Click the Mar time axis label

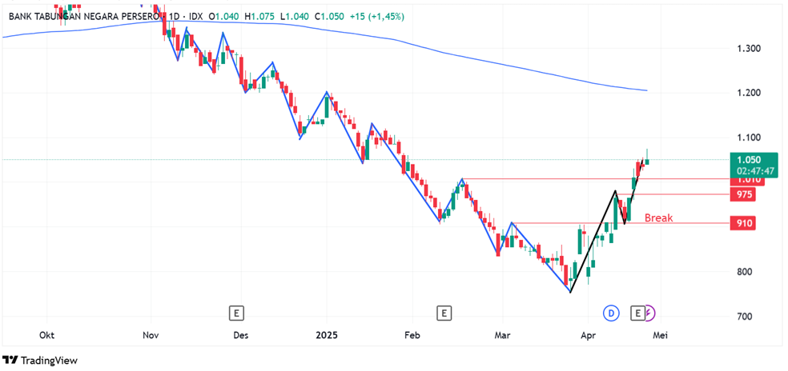502,335
